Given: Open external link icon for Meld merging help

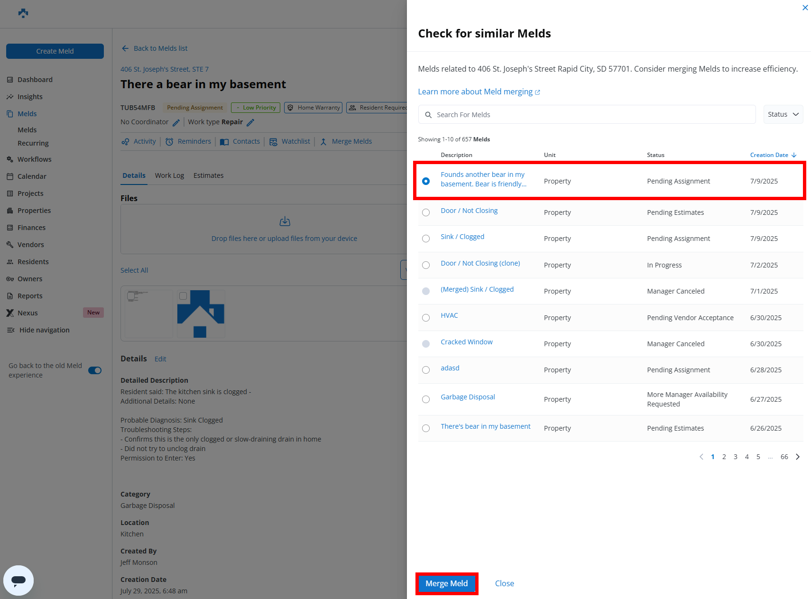Looking at the screenshot, I should point(537,92).
